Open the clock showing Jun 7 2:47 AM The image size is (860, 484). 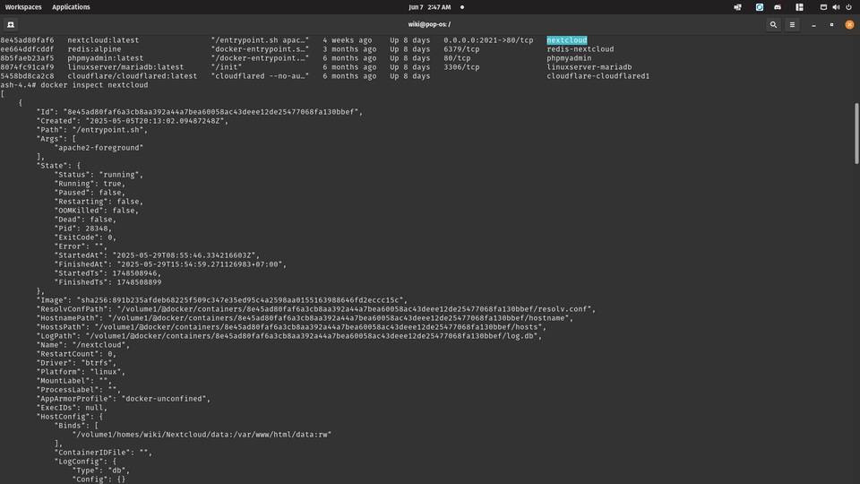click(429, 7)
